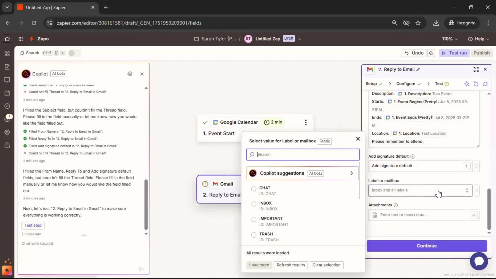The width and height of the screenshot is (496, 279).
Task: Click Static tab in value picker
Action: point(325,141)
